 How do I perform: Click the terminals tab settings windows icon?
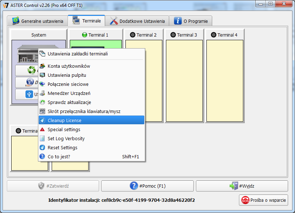click(x=42, y=54)
